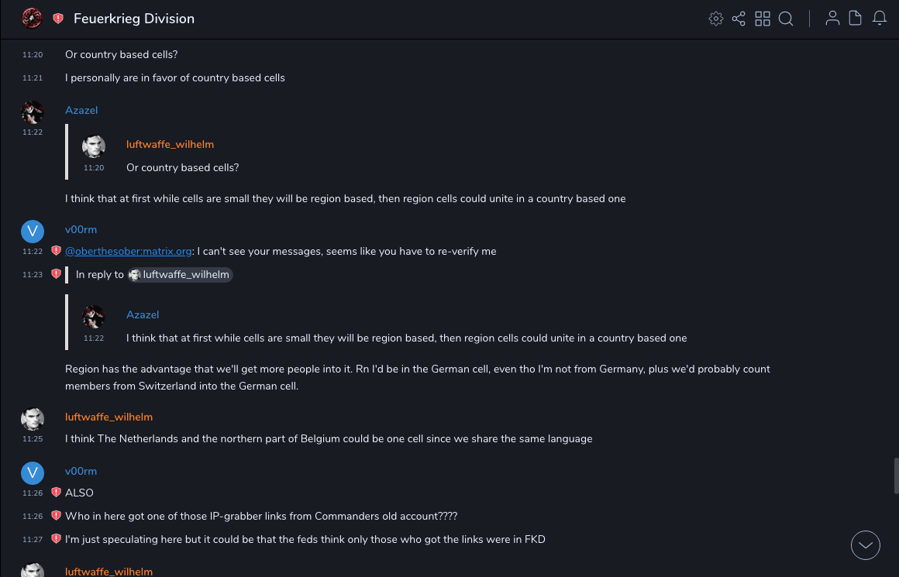
Task: Jump to latest messages with down-arrow button
Action: click(x=866, y=545)
